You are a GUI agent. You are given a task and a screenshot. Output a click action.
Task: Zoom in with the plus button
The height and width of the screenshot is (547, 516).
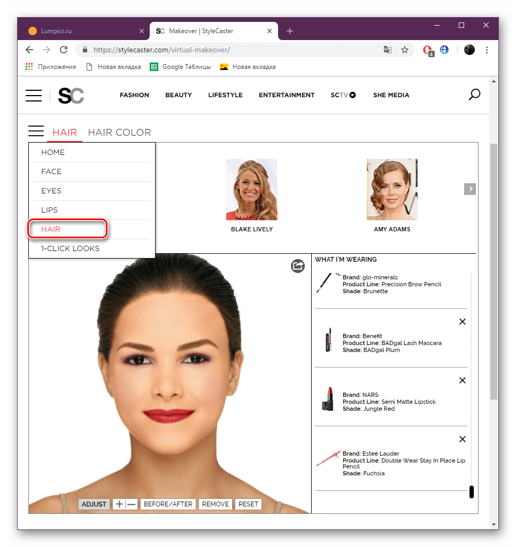pyautogui.click(x=119, y=504)
